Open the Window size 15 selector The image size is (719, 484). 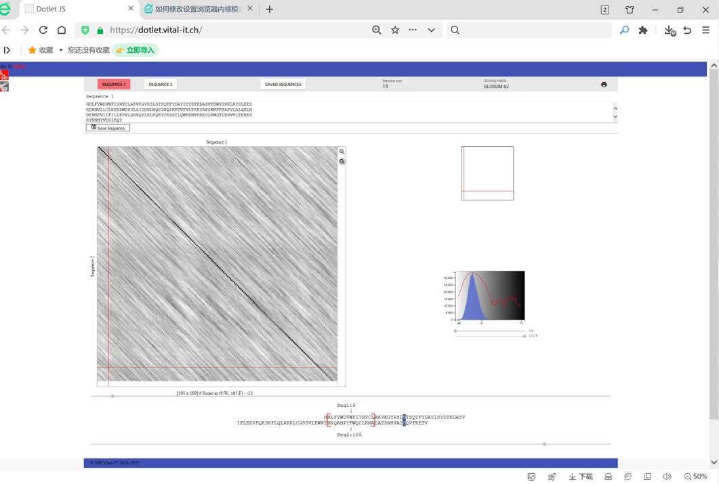click(x=392, y=84)
